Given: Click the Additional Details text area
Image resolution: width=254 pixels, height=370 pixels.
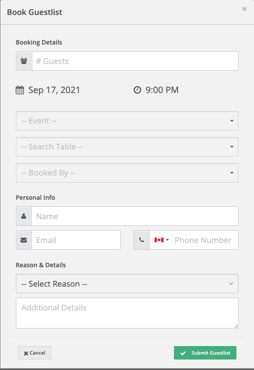Looking at the screenshot, I should [x=127, y=313].
